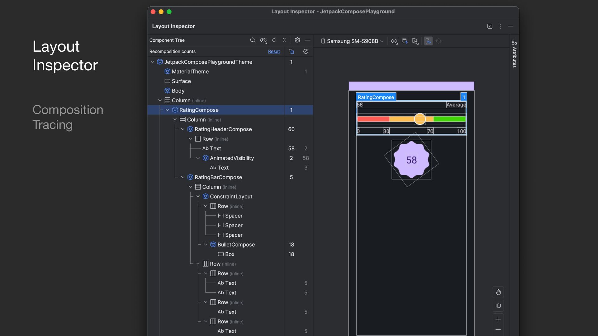Click the vertical three-dot options menu

pos(500,26)
